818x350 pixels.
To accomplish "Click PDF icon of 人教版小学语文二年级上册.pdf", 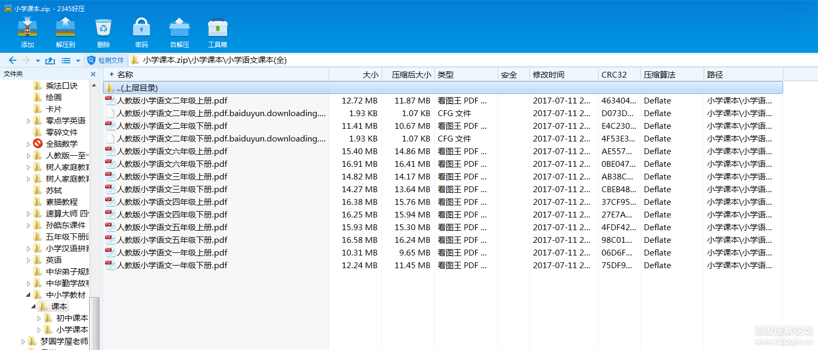I will pos(110,100).
